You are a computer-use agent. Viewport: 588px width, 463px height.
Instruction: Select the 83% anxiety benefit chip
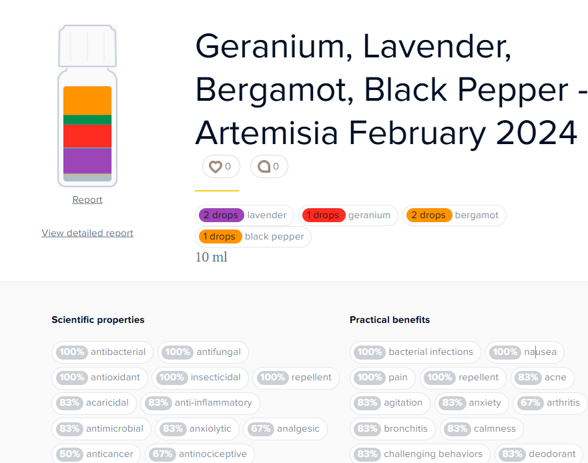[472, 403]
